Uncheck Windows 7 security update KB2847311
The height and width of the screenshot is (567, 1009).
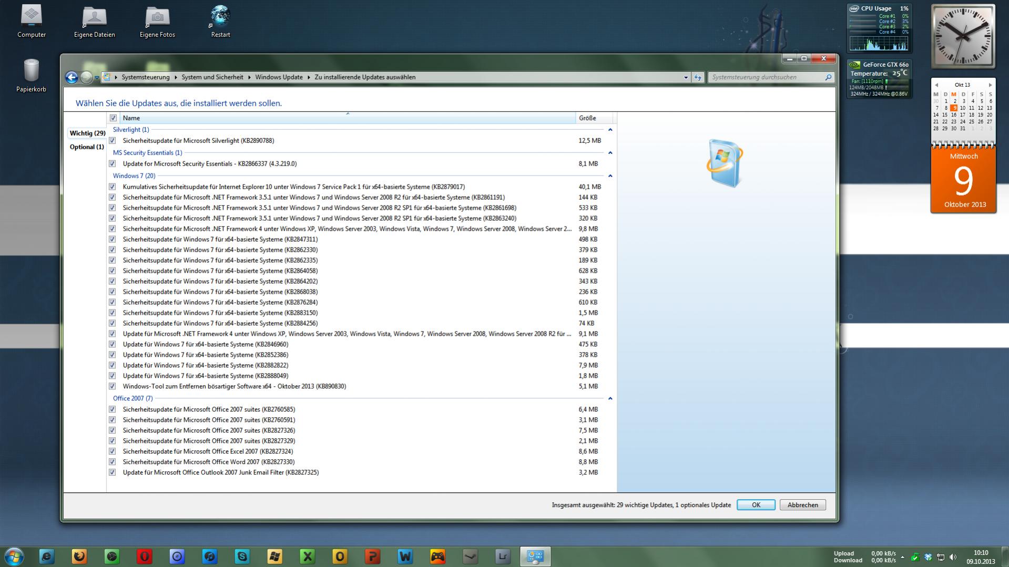point(112,240)
